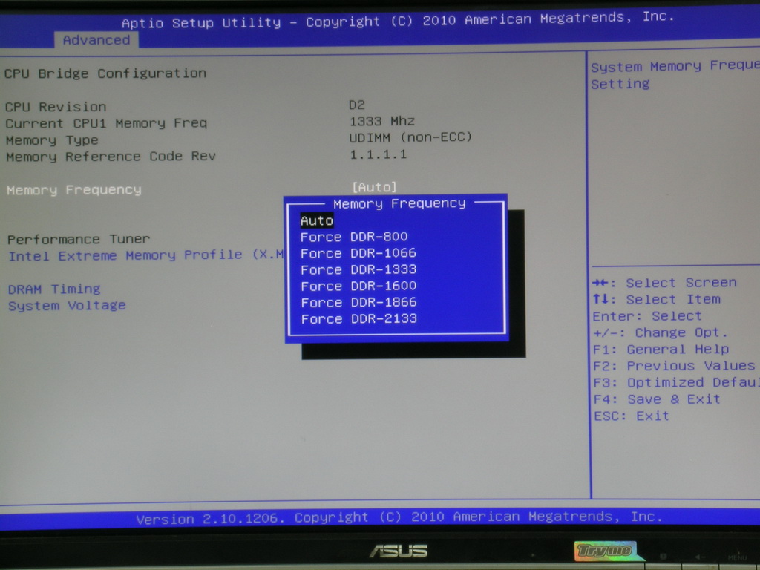Click the F4: Save & Exit hint
The width and height of the screenshot is (760, 570).
[657, 399]
